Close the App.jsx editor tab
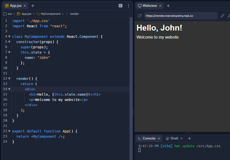 [25, 6]
